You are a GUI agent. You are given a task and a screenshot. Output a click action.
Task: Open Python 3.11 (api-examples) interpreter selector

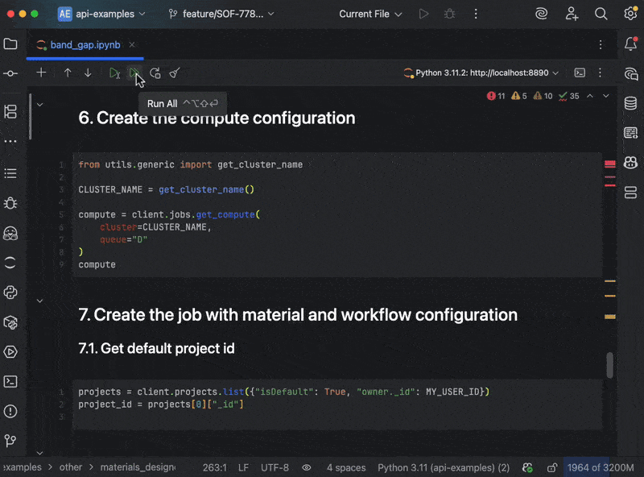pos(444,467)
